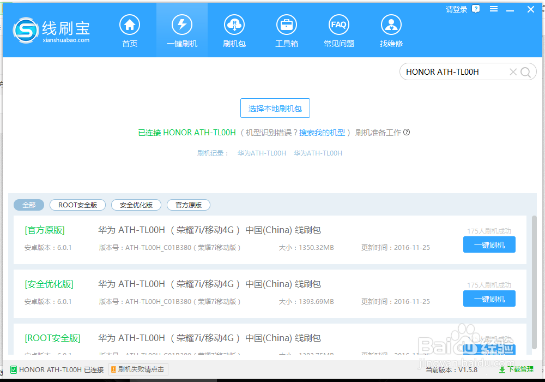Viewport: 545px width, 382px height.
Task: Click the magnifier search icon
Action: pyautogui.click(x=525, y=72)
